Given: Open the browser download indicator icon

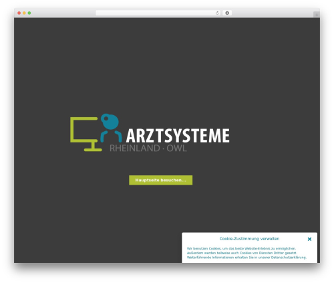Looking at the screenshot, I should [x=227, y=13].
